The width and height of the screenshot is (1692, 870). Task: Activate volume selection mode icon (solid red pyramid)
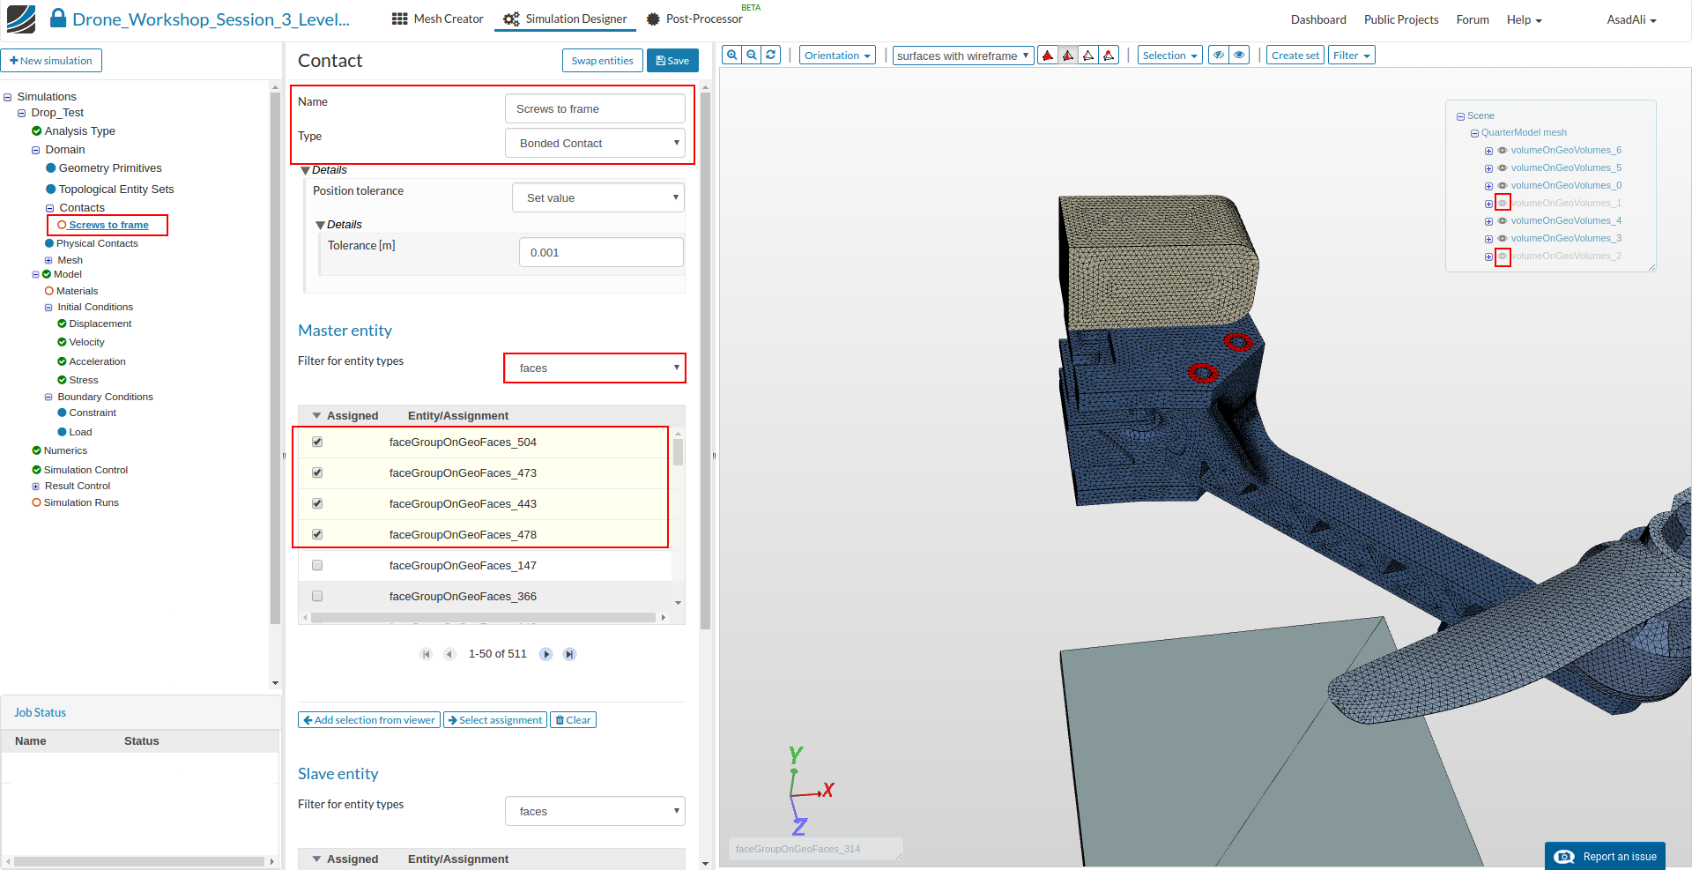coord(1048,56)
